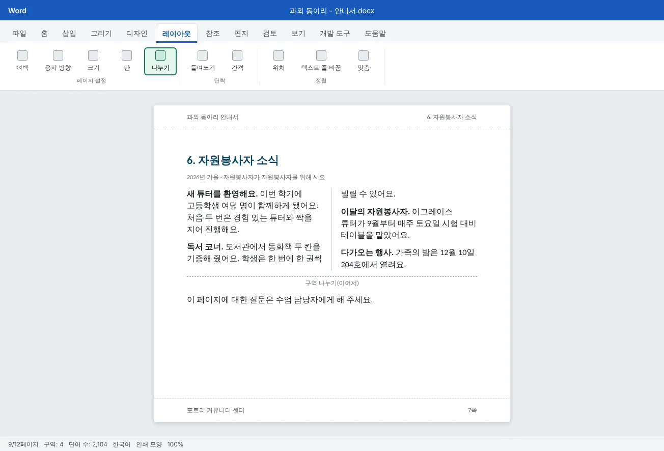Open the 단 columns tool

pos(127,61)
